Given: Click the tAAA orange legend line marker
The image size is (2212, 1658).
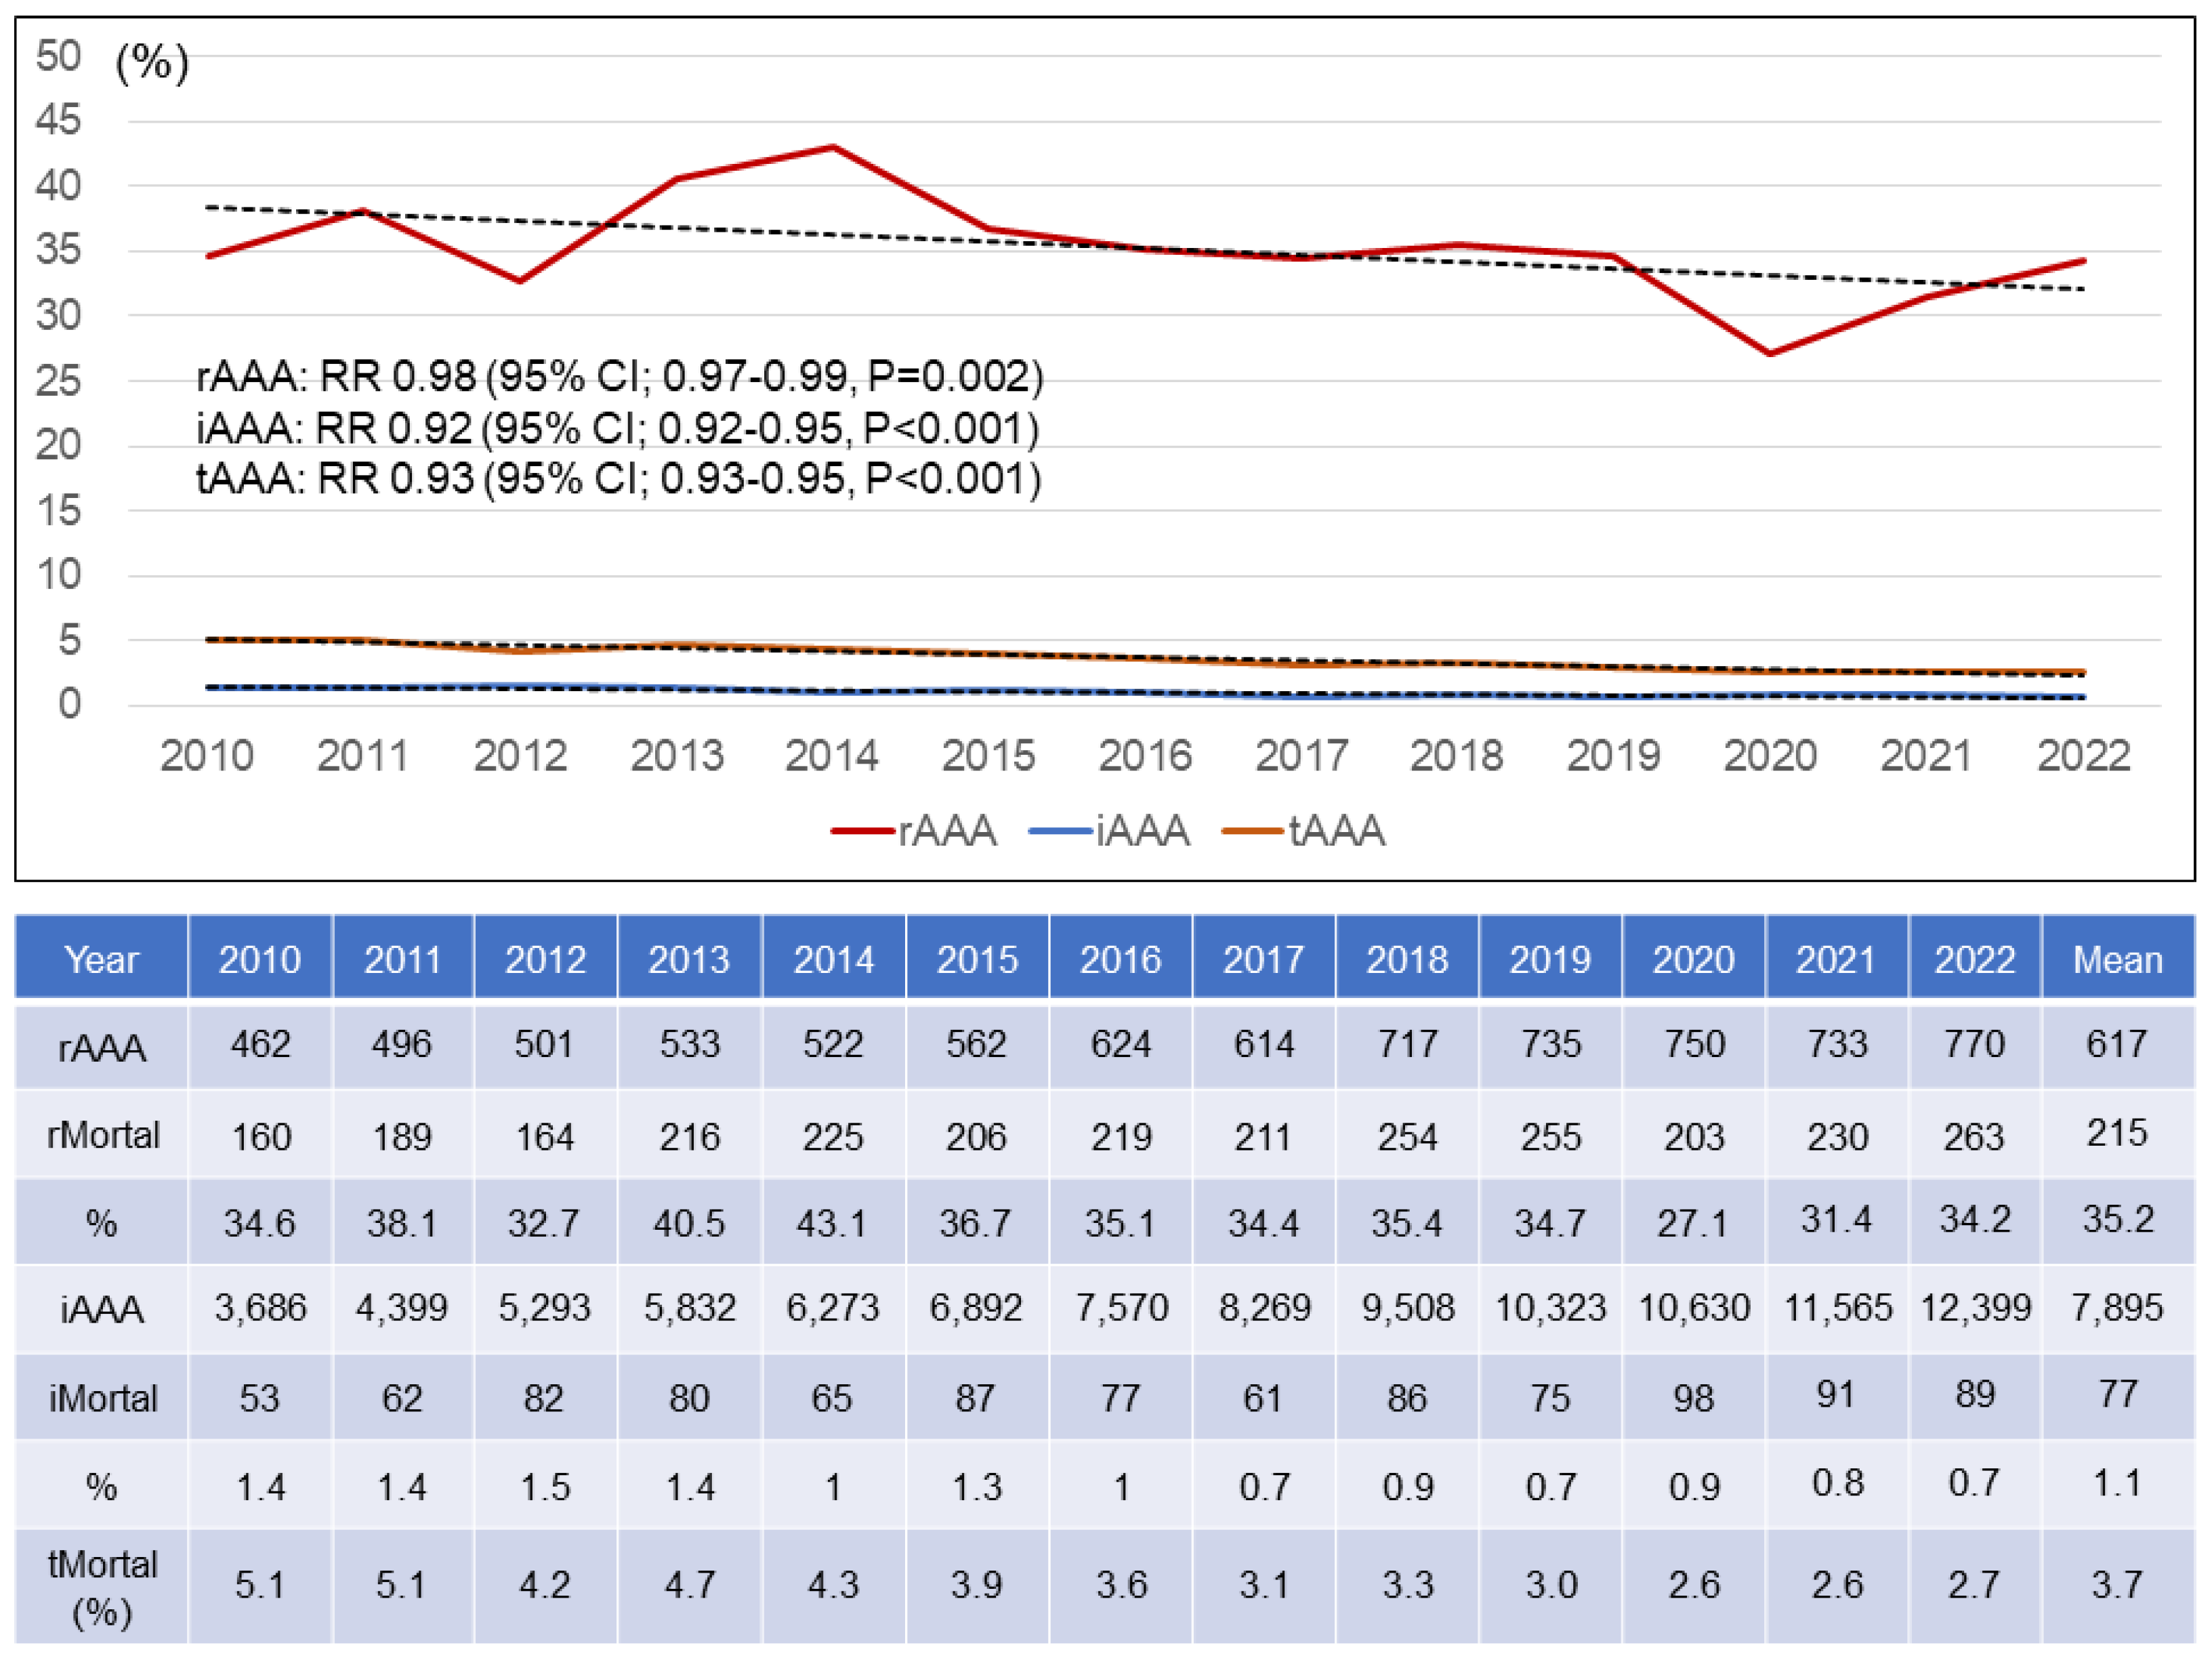Looking at the screenshot, I should coord(1253,830).
